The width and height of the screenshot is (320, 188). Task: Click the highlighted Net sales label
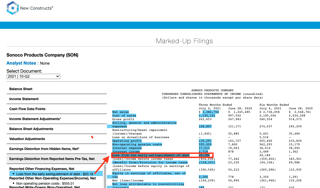click(120, 112)
